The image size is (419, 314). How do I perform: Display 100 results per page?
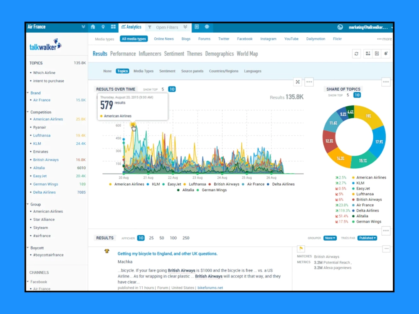pos(173,238)
